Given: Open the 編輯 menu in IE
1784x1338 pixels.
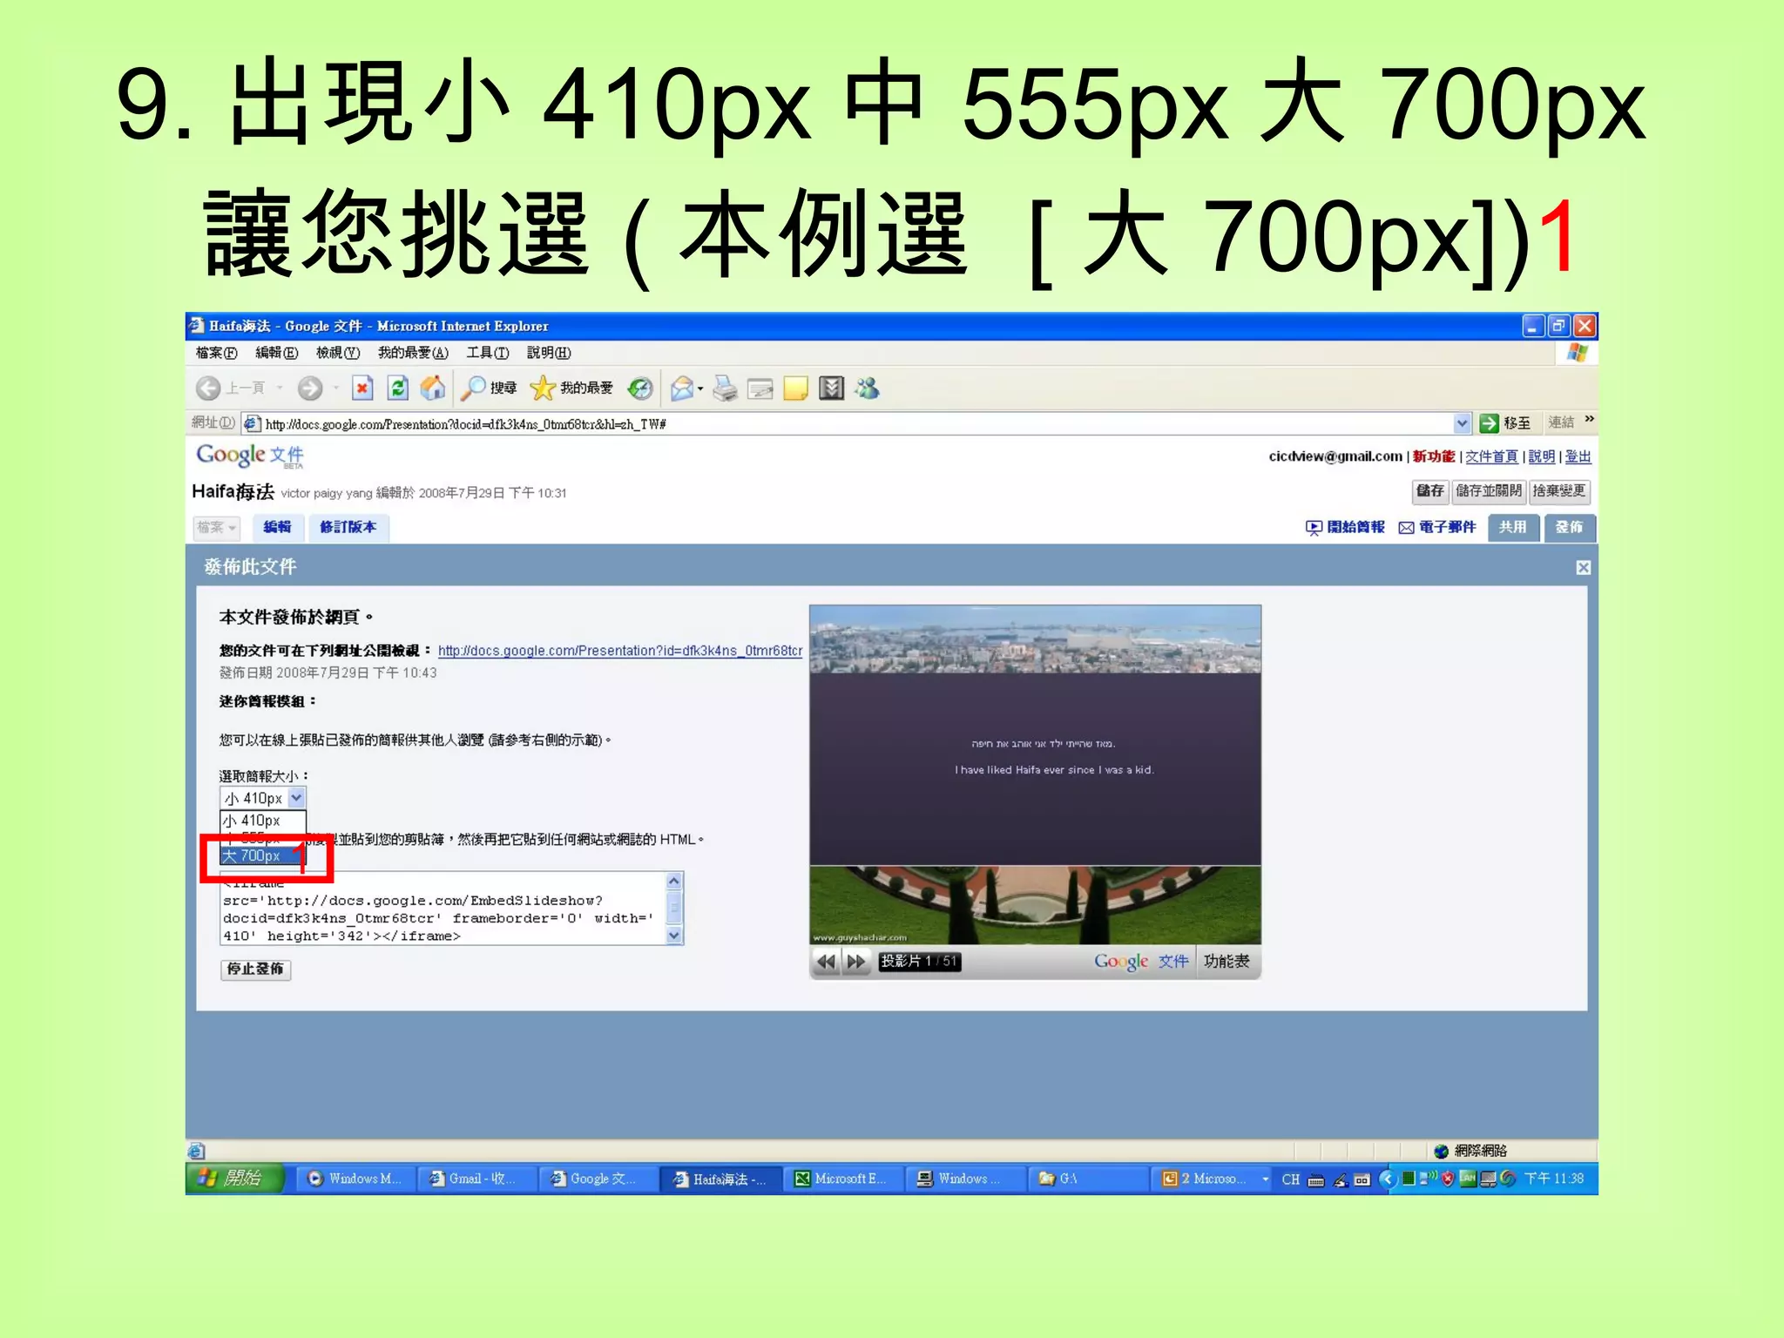Looking at the screenshot, I should (x=277, y=353).
